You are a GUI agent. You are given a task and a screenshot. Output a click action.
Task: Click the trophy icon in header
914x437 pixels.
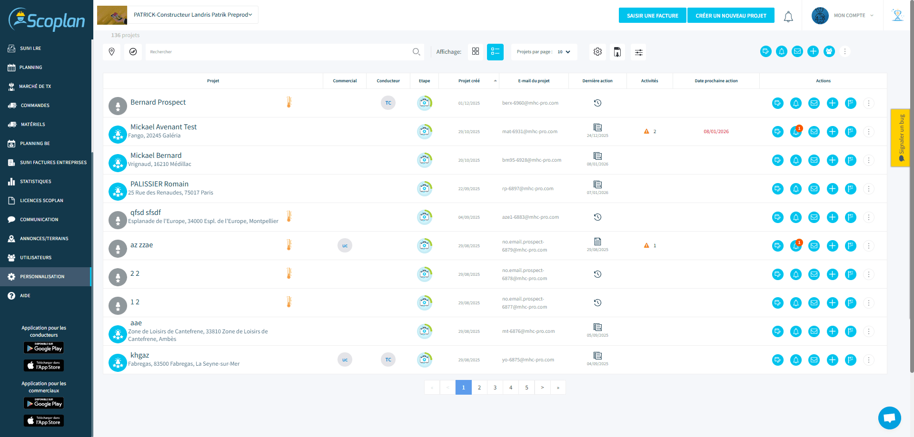tap(898, 15)
